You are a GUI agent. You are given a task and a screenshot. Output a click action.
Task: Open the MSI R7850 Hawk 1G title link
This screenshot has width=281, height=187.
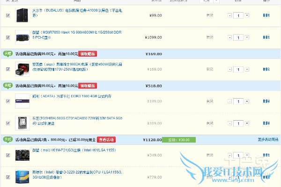(77, 35)
